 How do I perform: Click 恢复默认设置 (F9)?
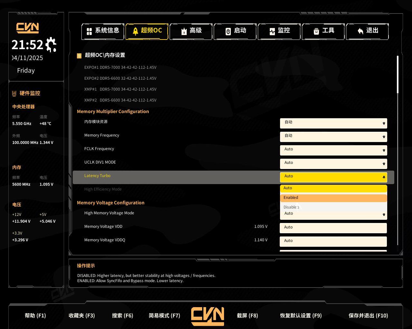click(301, 316)
